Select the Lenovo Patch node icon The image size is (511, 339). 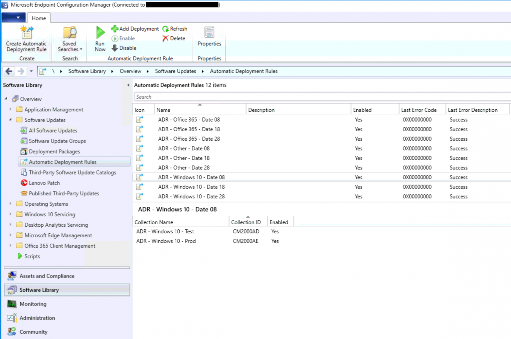[x=24, y=183]
